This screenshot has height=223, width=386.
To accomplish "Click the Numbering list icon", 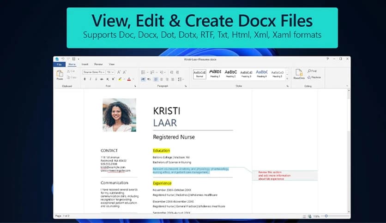I will (152, 72).
